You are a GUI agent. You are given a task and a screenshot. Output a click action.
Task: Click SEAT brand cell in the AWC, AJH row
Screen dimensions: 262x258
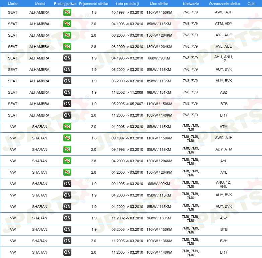pos(13,12)
